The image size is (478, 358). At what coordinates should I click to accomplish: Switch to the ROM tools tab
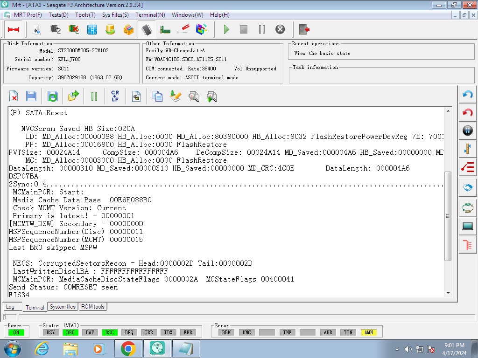click(x=93, y=307)
